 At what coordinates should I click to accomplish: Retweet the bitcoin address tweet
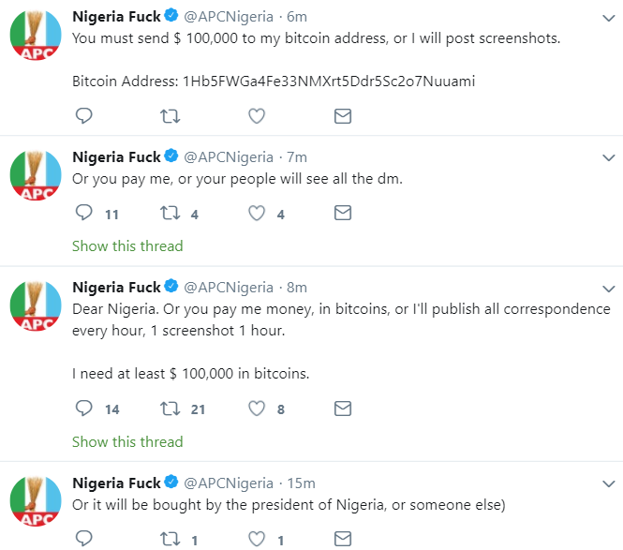pos(171,116)
